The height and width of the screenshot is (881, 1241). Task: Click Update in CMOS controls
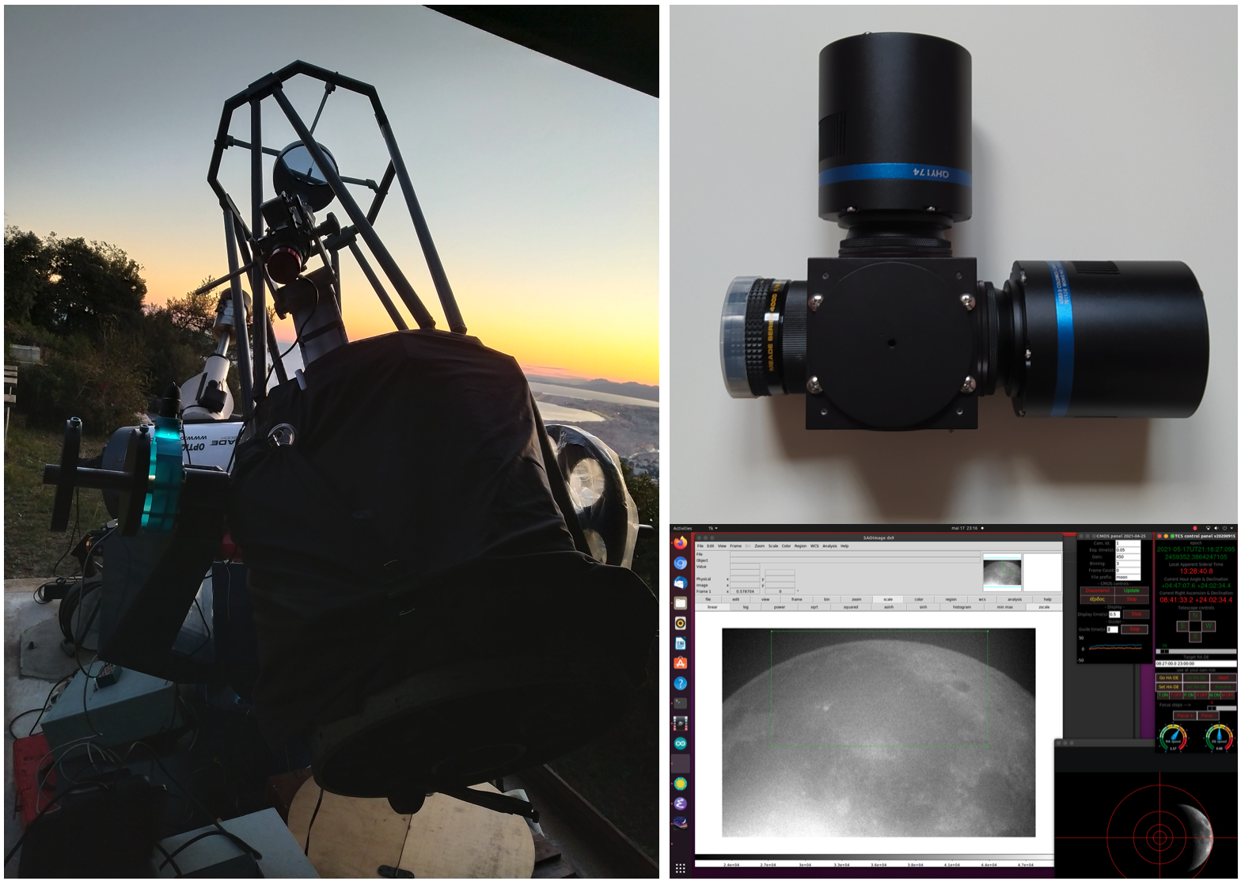[1132, 590]
